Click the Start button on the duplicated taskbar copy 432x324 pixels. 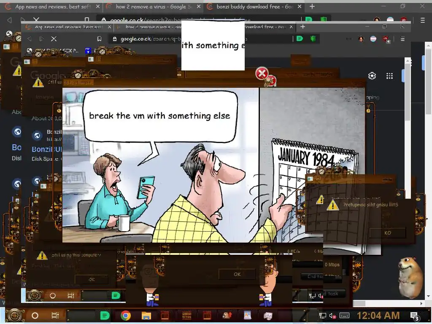tap(34, 296)
